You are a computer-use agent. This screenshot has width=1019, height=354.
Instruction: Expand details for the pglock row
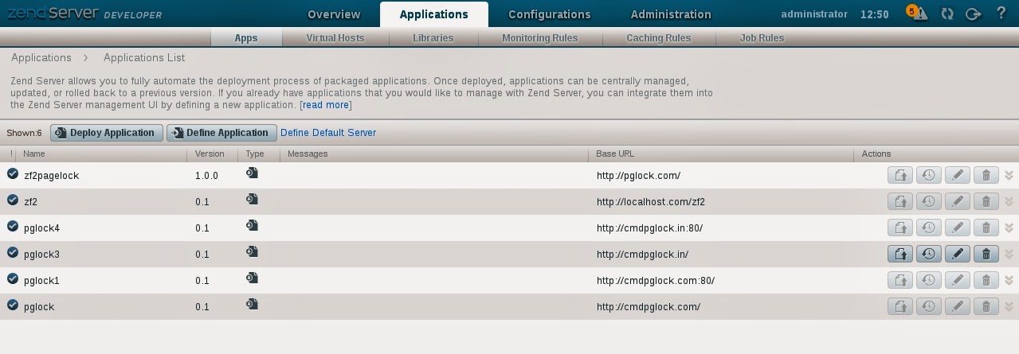(1009, 307)
